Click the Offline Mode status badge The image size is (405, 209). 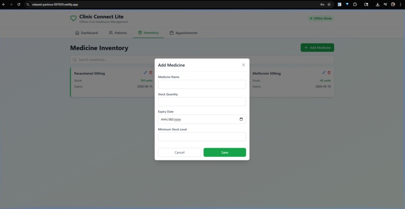click(x=321, y=19)
